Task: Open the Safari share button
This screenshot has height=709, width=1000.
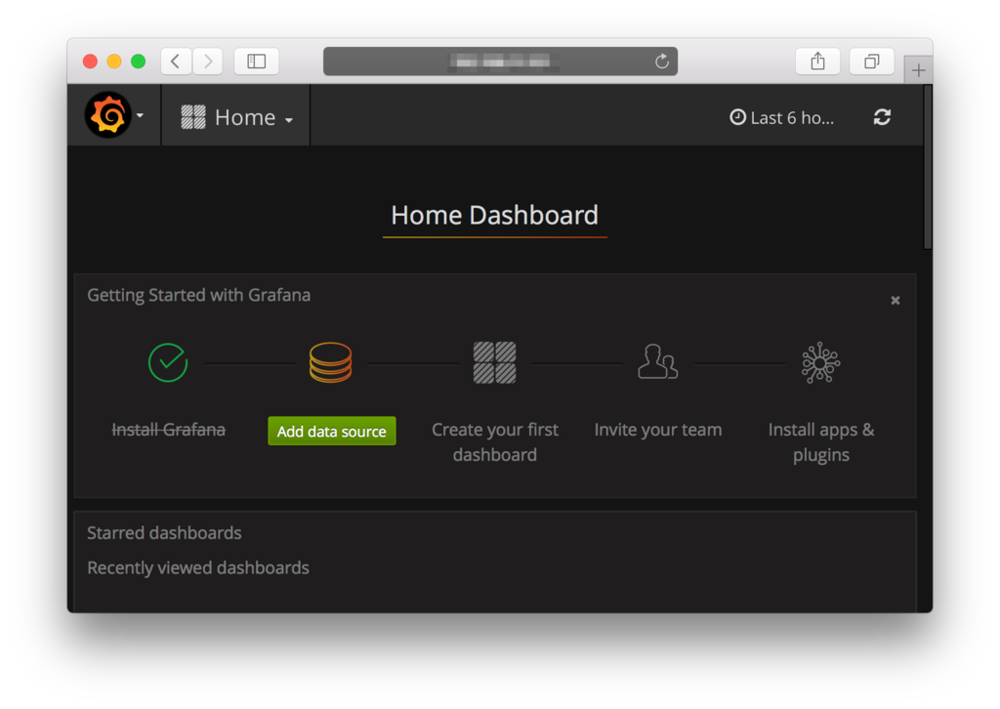Action: point(817,62)
